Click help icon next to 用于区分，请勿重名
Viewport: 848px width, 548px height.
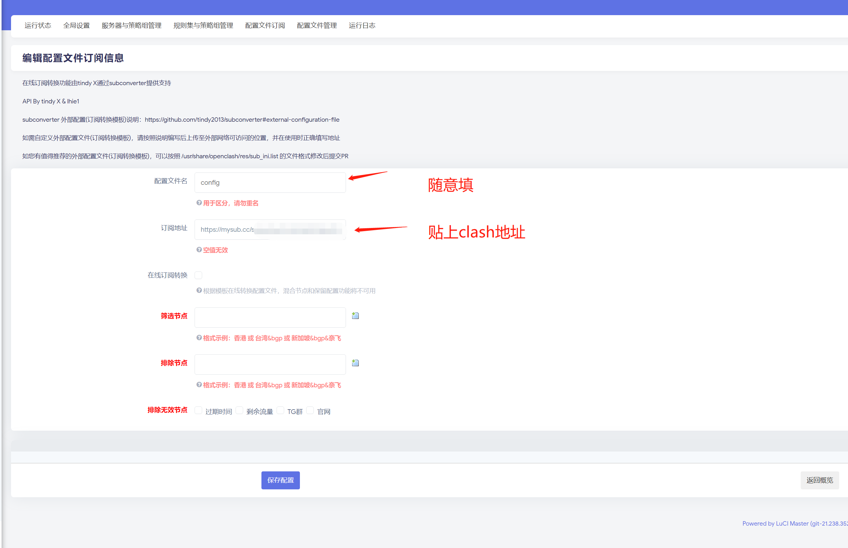coord(199,203)
